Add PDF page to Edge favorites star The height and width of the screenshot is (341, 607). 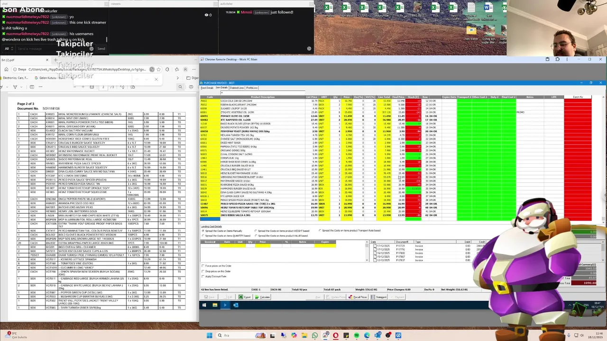pyautogui.click(x=158, y=69)
